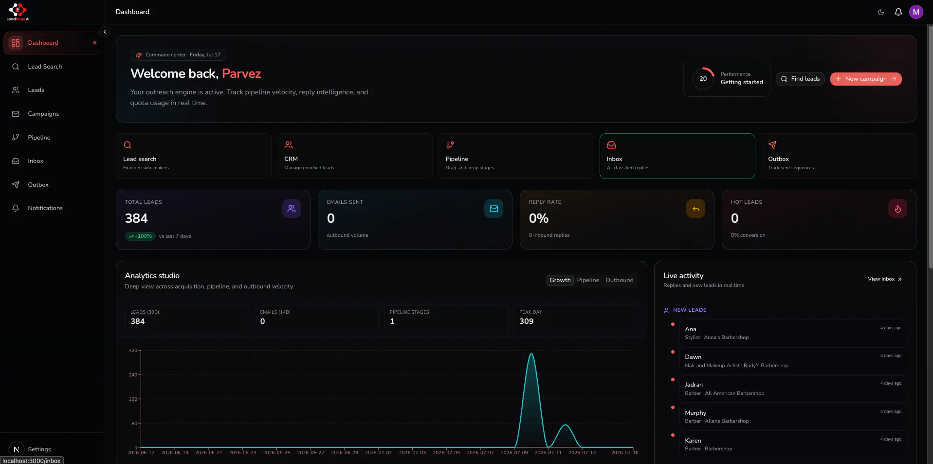Click the people icon on the CRM card
933x464 pixels.
(289, 145)
